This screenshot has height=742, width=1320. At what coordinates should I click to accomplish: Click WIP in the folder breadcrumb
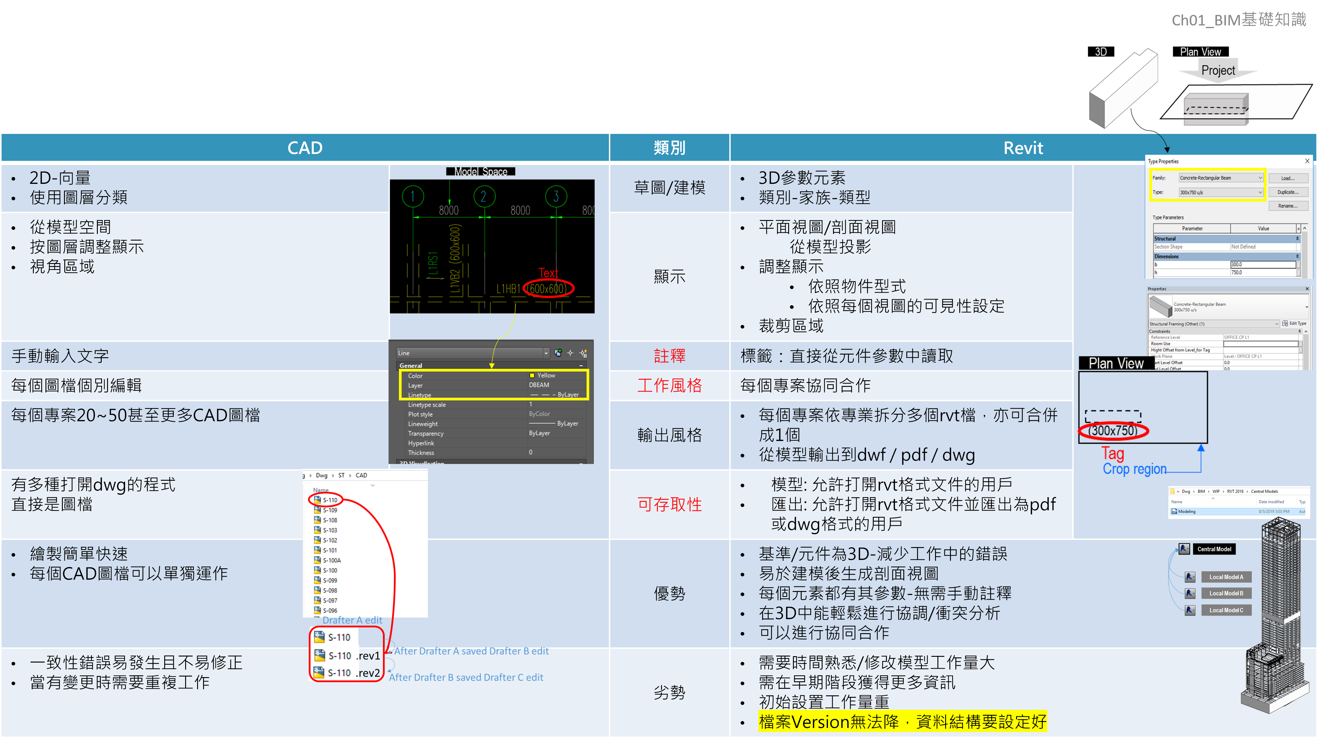[x=1216, y=491]
